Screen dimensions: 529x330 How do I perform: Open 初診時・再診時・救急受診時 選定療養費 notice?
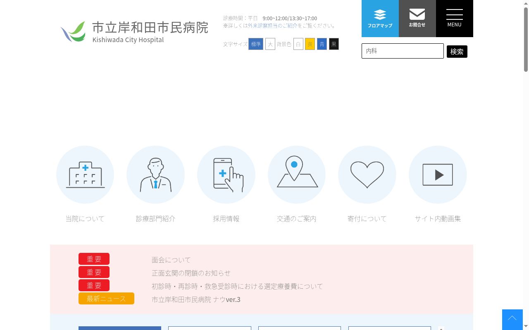coord(237,286)
